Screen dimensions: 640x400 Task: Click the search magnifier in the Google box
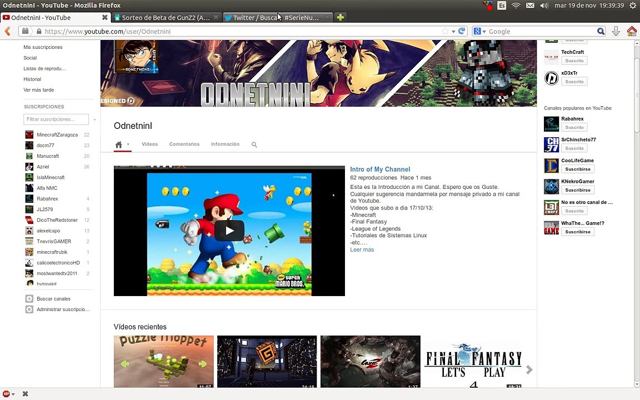[x=601, y=31]
